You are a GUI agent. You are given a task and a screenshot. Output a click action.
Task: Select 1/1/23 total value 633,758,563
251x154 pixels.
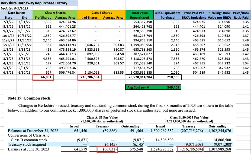pyautogui.click(x=143, y=50)
